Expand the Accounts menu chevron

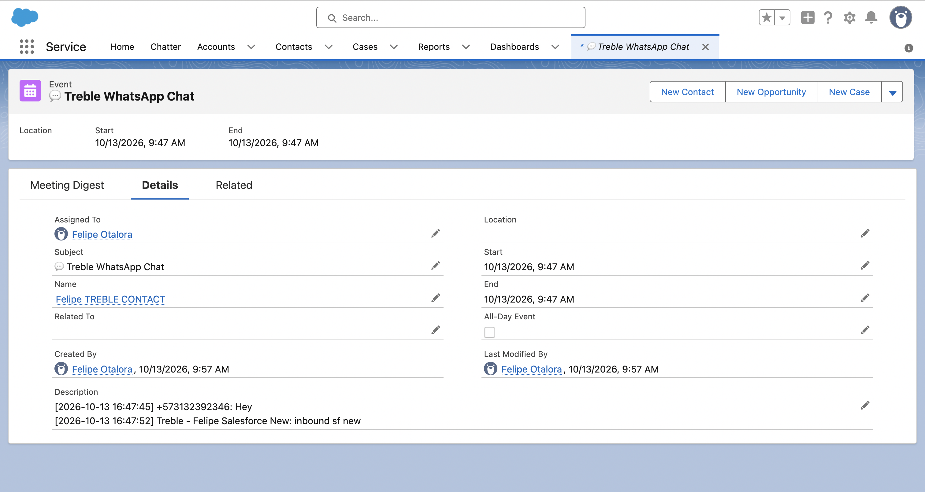point(251,47)
